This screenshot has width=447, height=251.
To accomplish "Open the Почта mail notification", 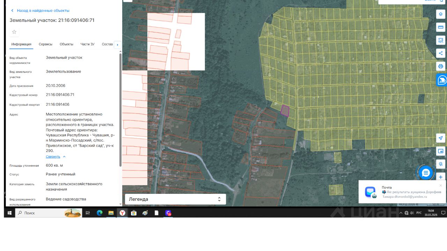I will [402, 192].
